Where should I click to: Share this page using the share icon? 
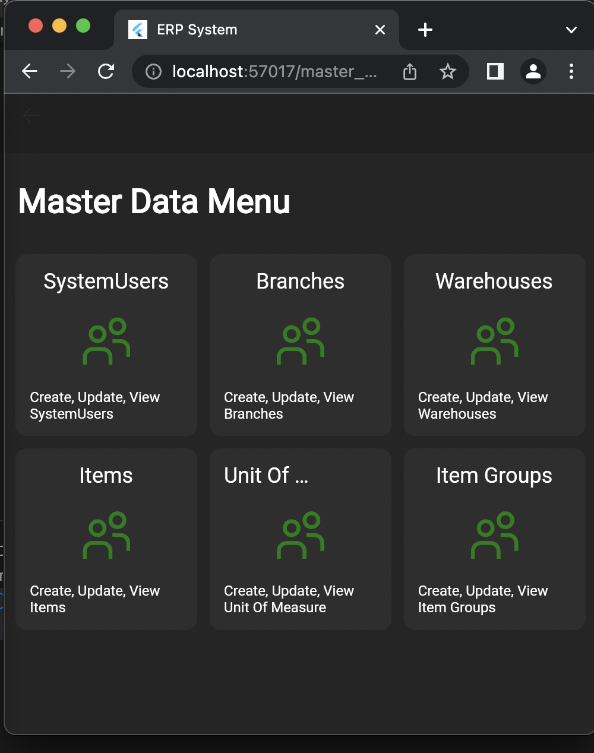[x=410, y=72]
